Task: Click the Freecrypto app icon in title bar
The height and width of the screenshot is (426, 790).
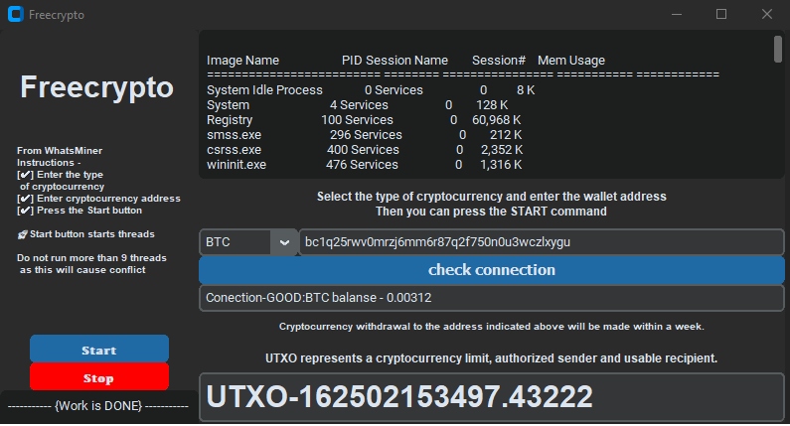Action: (16, 14)
